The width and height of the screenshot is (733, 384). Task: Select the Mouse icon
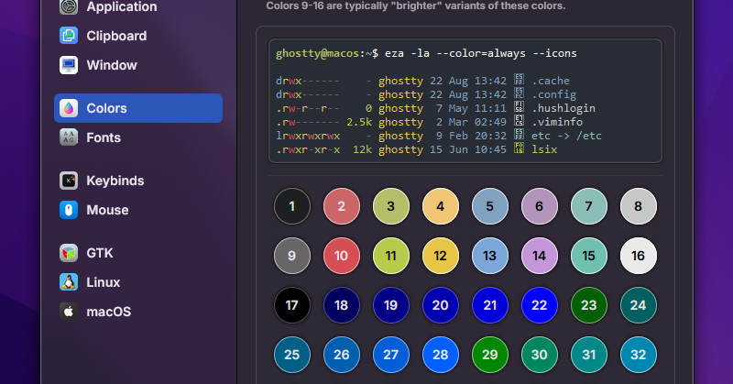coord(69,210)
